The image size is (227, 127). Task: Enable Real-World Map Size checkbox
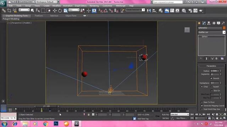click(202, 109)
